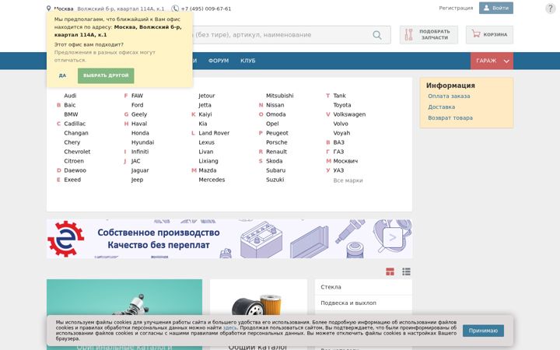
Task: Select the Haval brand
Action: tap(139, 124)
